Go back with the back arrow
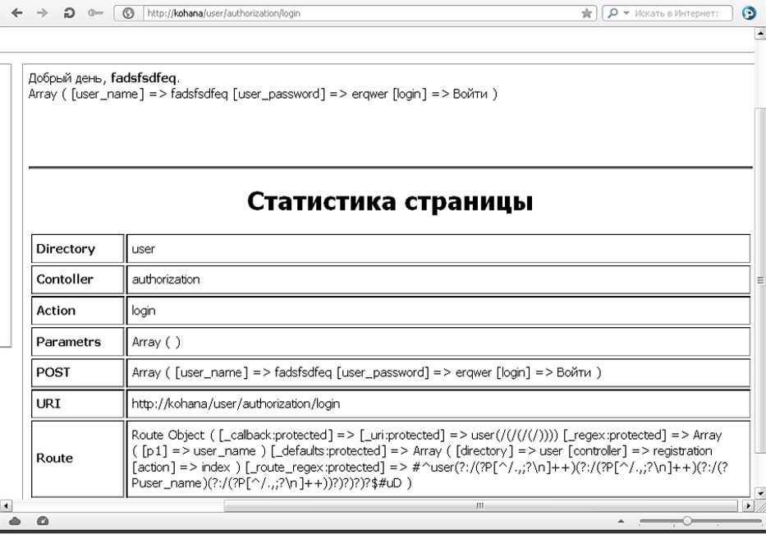766x535 pixels. [x=17, y=12]
